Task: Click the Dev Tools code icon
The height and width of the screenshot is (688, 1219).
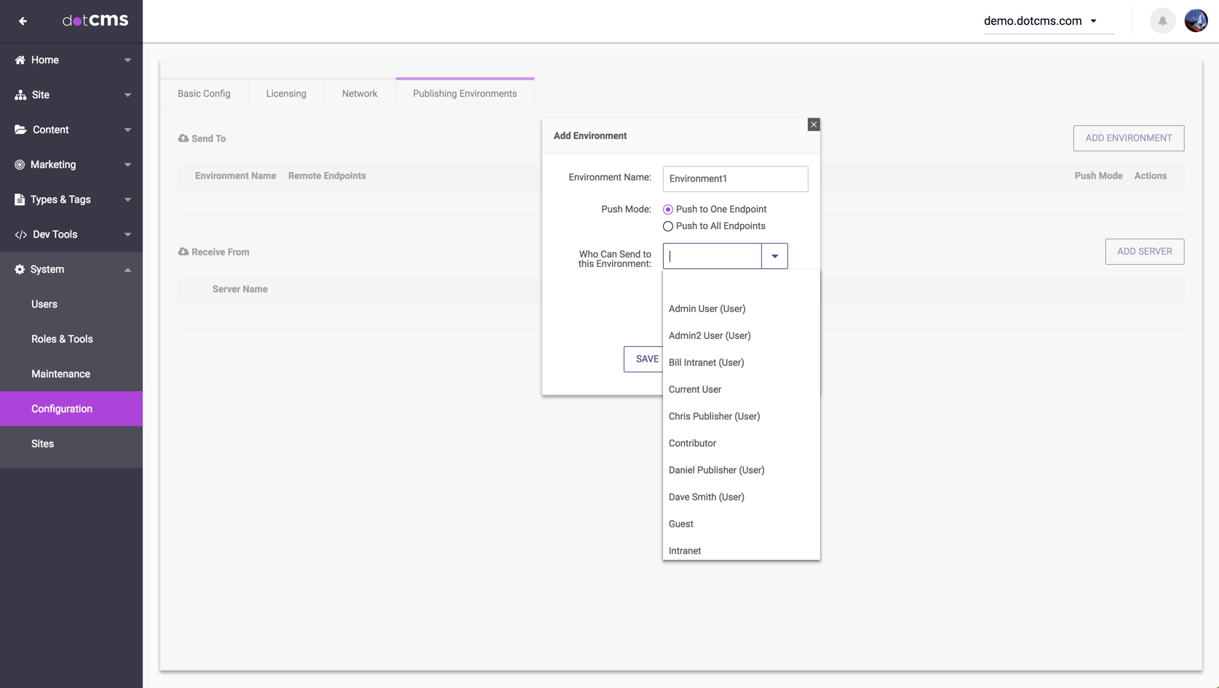Action: [20, 235]
